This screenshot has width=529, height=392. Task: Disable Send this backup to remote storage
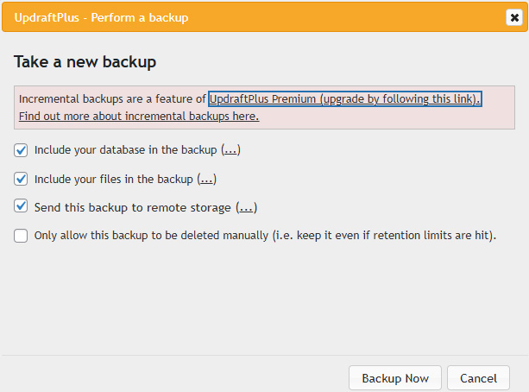(22, 207)
